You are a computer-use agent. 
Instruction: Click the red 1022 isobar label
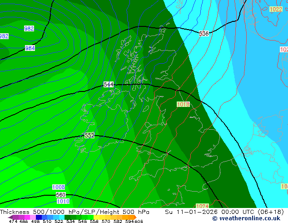(x=276, y=9)
